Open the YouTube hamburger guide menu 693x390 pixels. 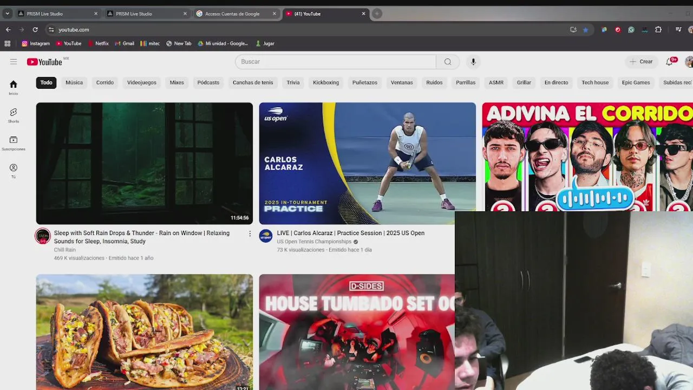point(14,62)
